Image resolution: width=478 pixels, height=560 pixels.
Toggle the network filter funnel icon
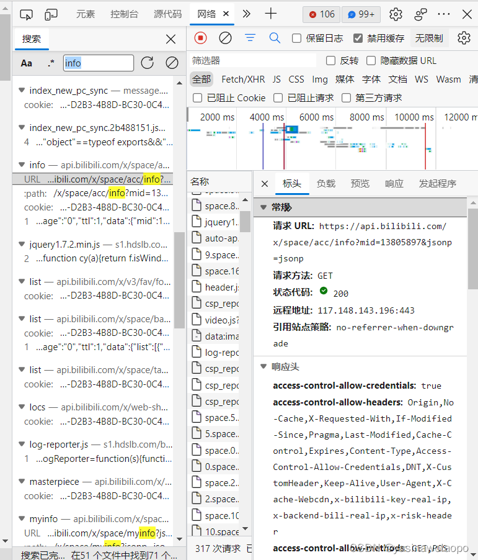tap(250, 38)
